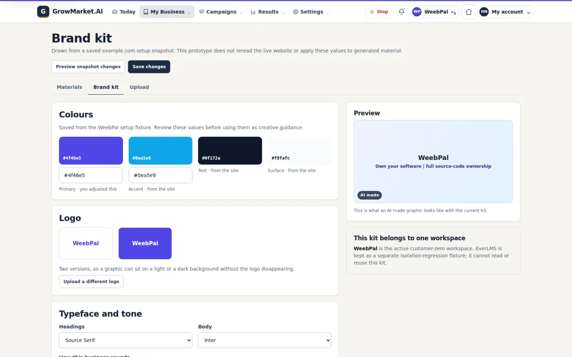The height and width of the screenshot is (357, 572).
Task: Click the WeebPal preview graphic title
Action: [433, 157]
